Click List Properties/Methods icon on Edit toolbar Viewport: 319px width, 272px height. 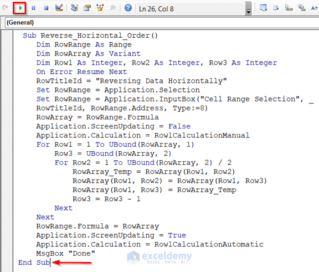pos(263,8)
